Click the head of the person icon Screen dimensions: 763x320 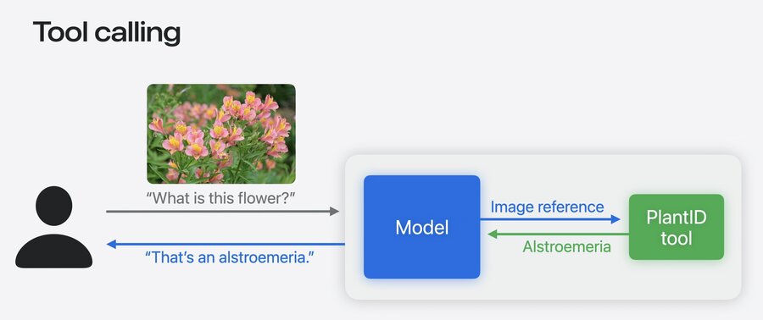54,206
